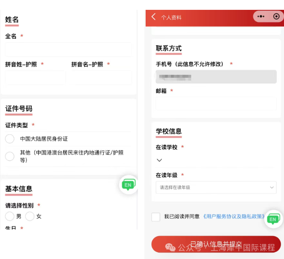The height and width of the screenshot is (259, 284).
Task: Tap the 证件类型 label
Action: pyautogui.click(x=16, y=125)
